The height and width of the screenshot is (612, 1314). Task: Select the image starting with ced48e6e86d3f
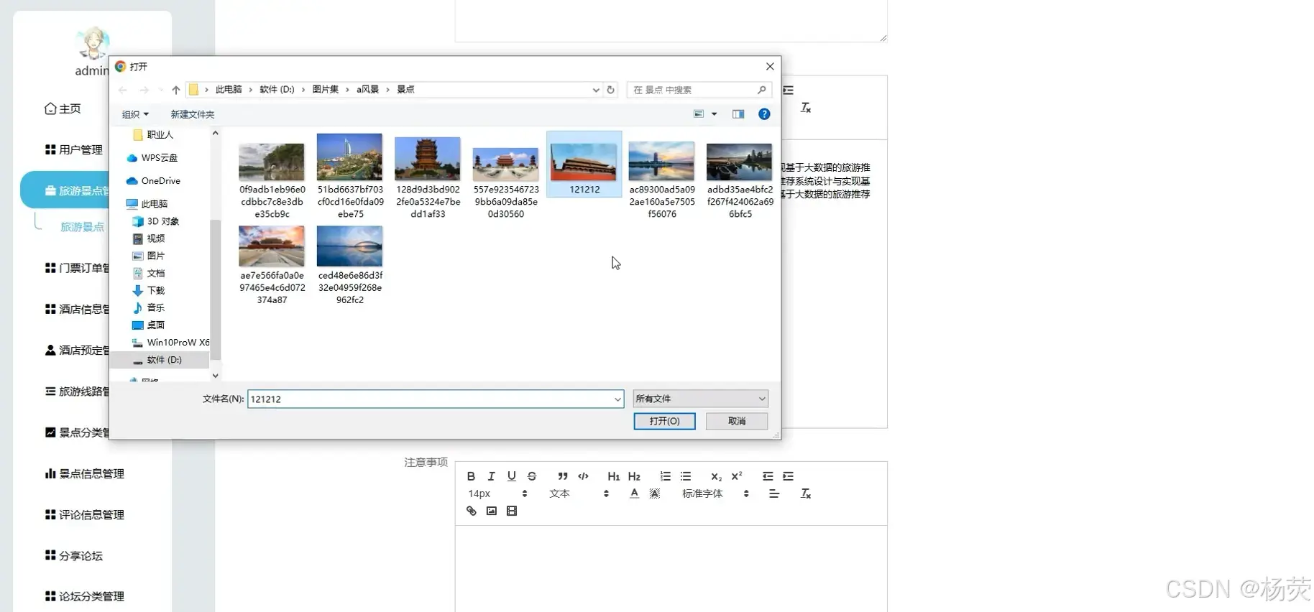(350, 265)
